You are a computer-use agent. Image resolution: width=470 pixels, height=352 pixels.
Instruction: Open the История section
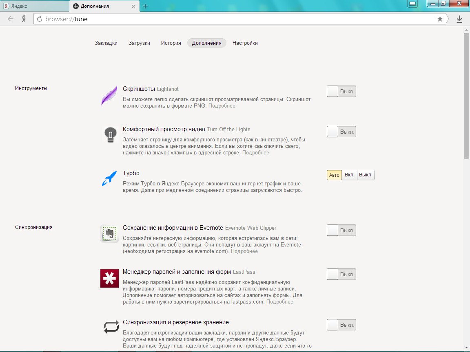tap(171, 43)
